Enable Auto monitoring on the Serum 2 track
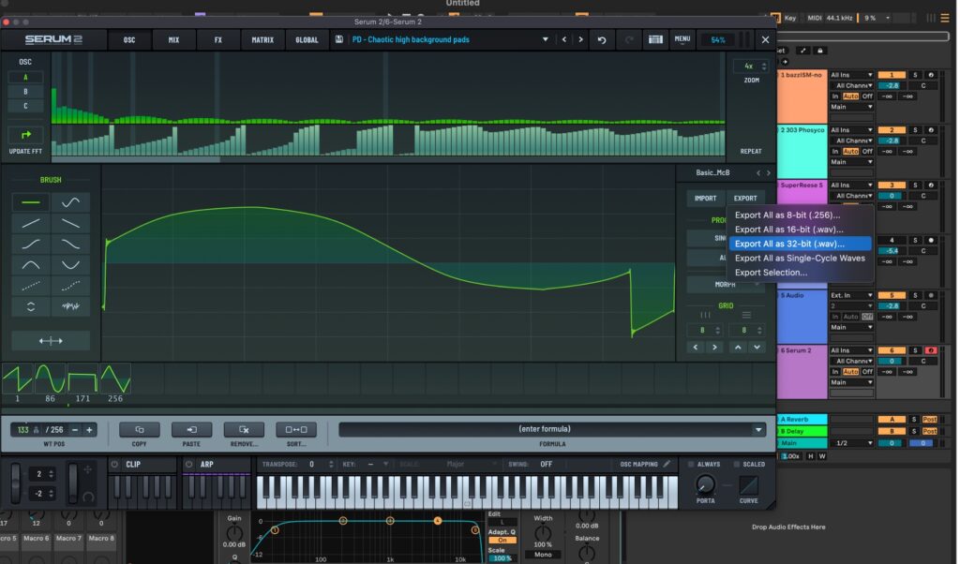The height and width of the screenshot is (564, 960). [x=851, y=371]
